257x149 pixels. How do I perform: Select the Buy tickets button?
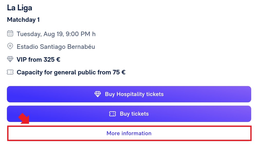pyautogui.click(x=129, y=114)
